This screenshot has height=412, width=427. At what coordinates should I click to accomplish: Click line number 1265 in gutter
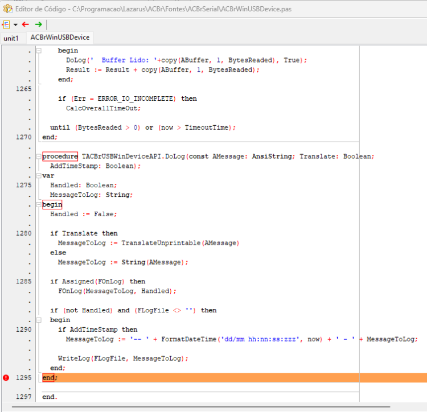(24, 89)
